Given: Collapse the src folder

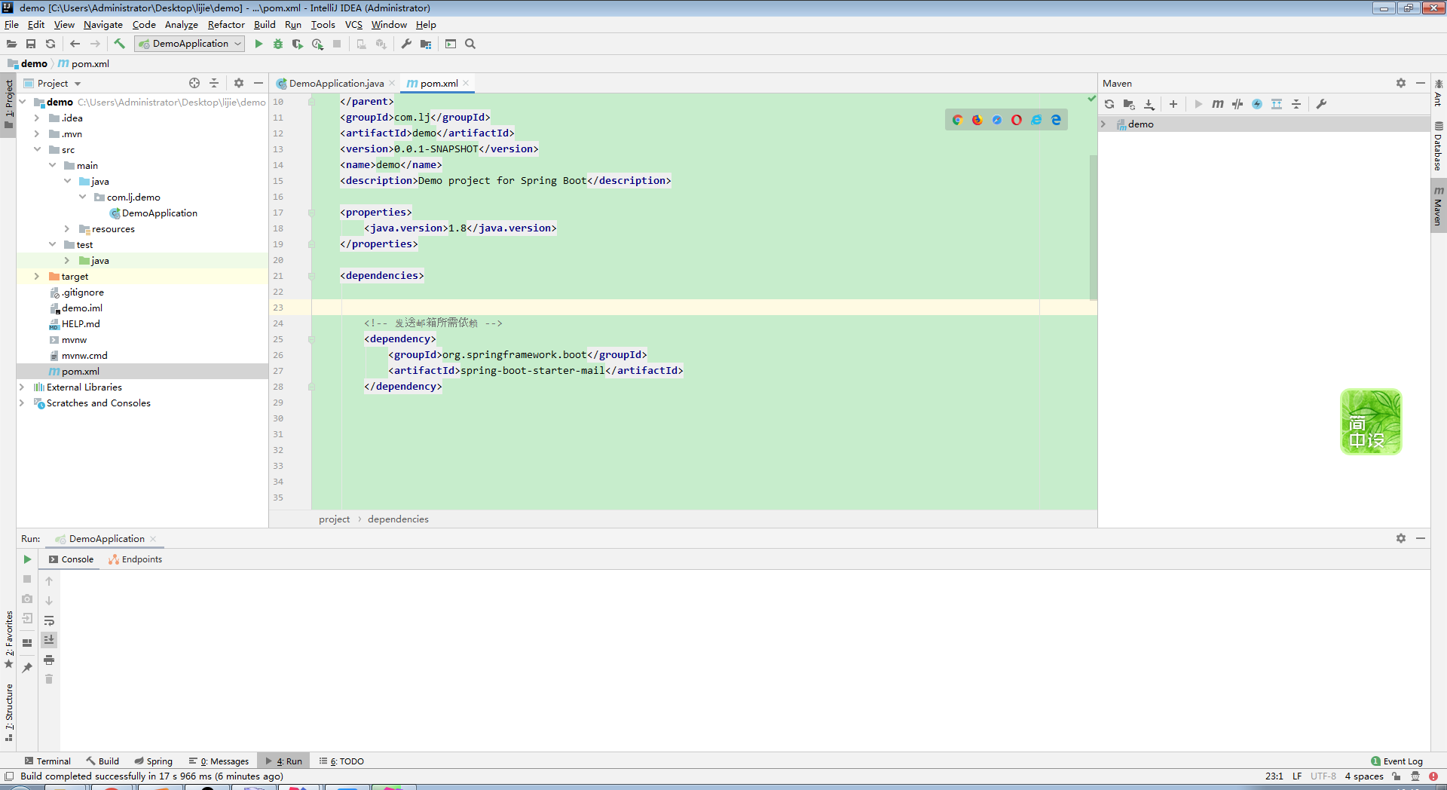Looking at the screenshot, I should 37,149.
